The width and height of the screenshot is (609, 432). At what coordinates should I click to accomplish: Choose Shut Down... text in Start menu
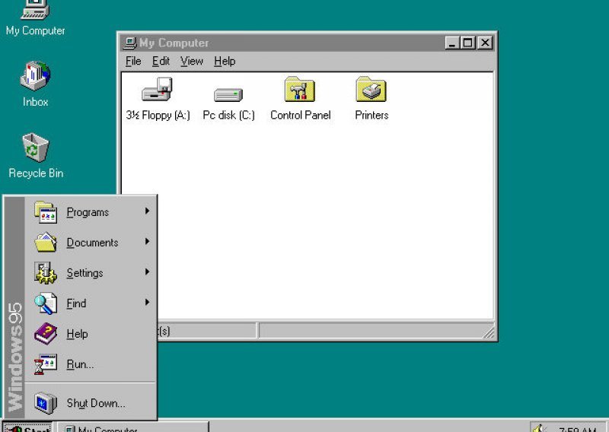tap(96, 403)
